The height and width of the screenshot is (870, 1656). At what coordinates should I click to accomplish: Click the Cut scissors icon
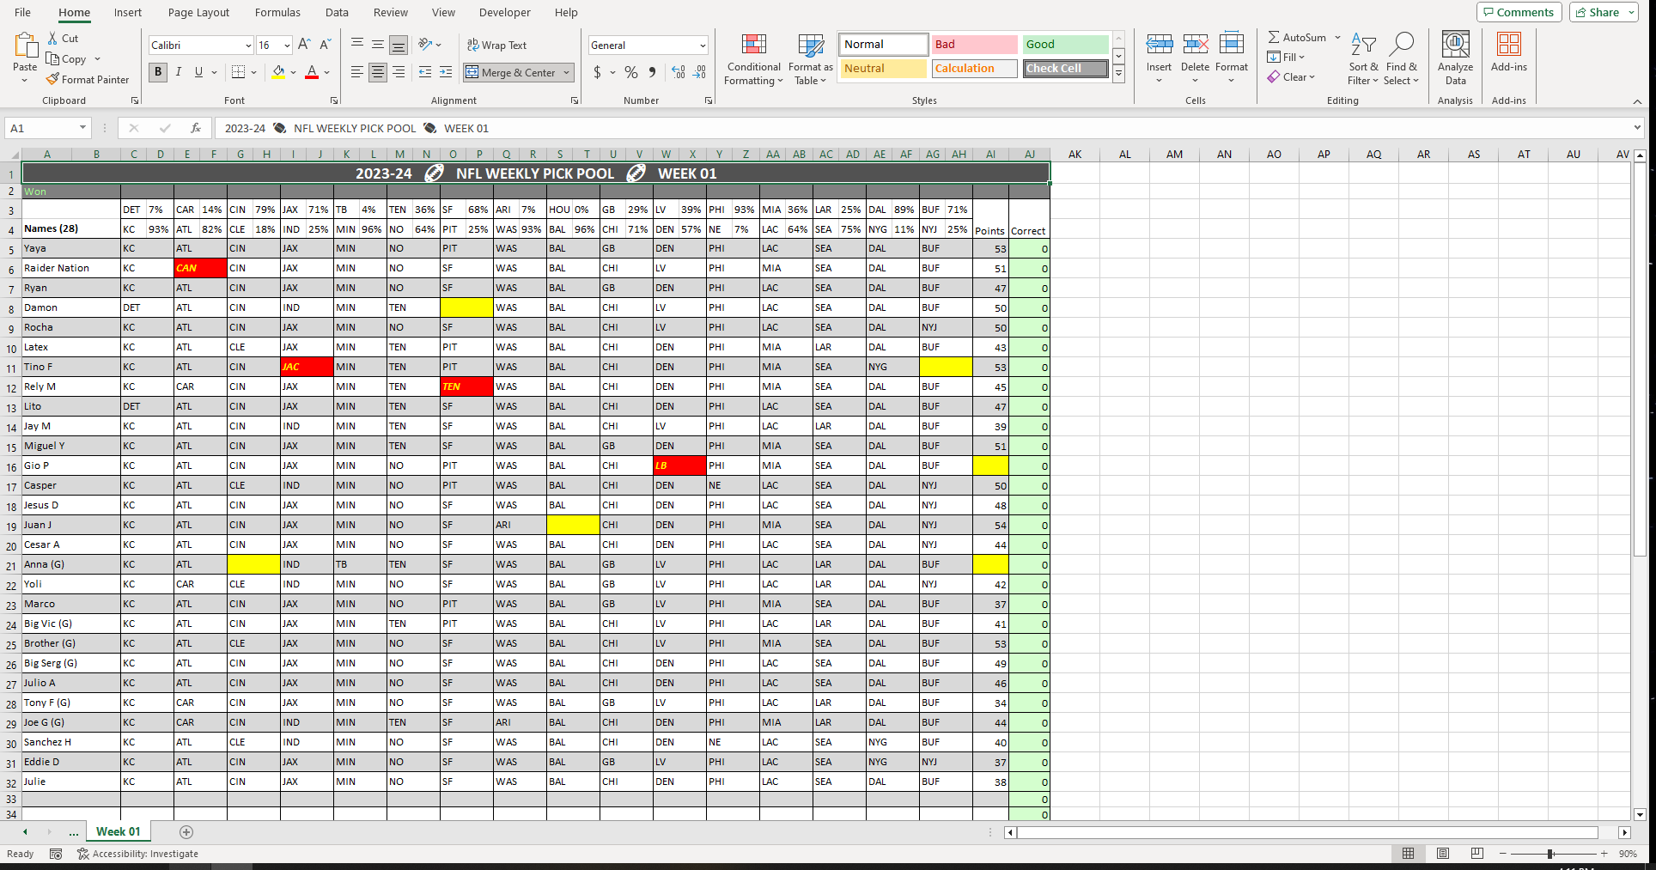(53, 39)
